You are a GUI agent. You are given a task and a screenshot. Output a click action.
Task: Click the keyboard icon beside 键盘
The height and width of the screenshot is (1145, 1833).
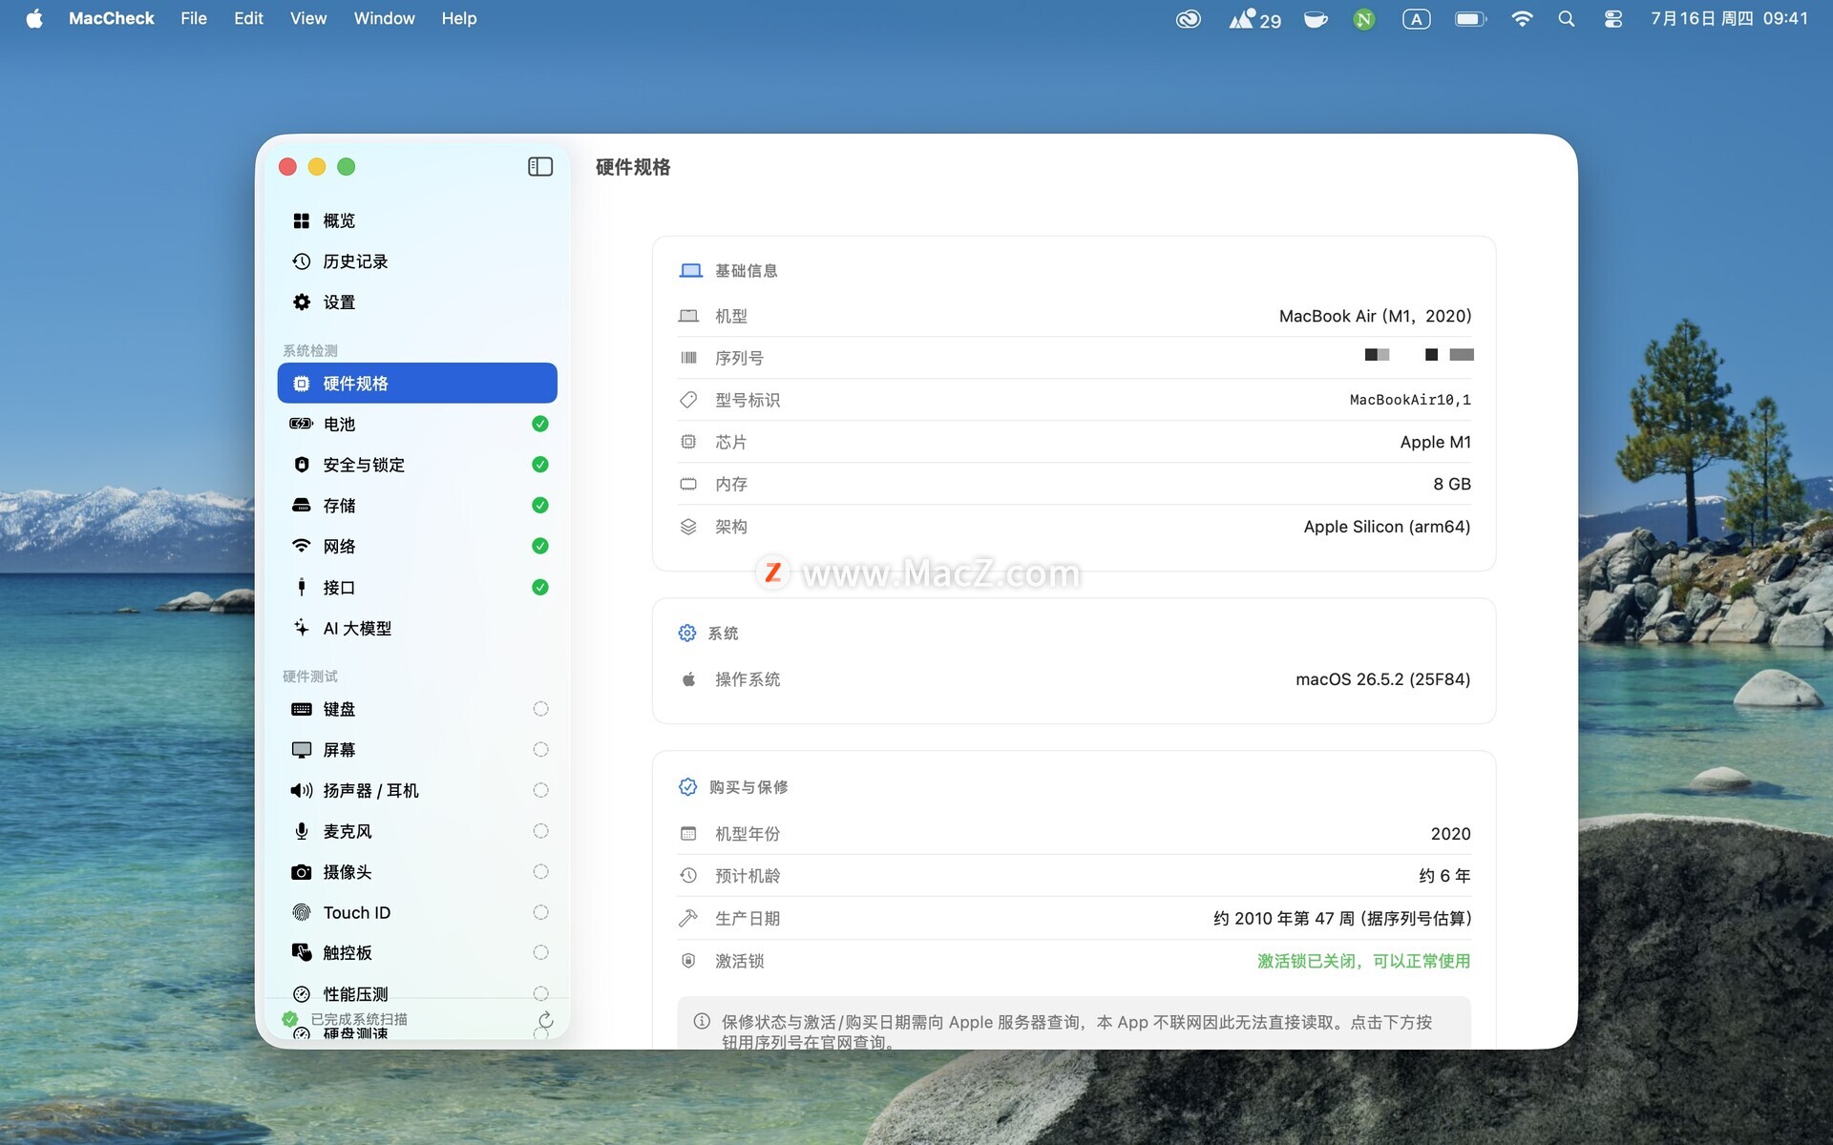coord(302,709)
